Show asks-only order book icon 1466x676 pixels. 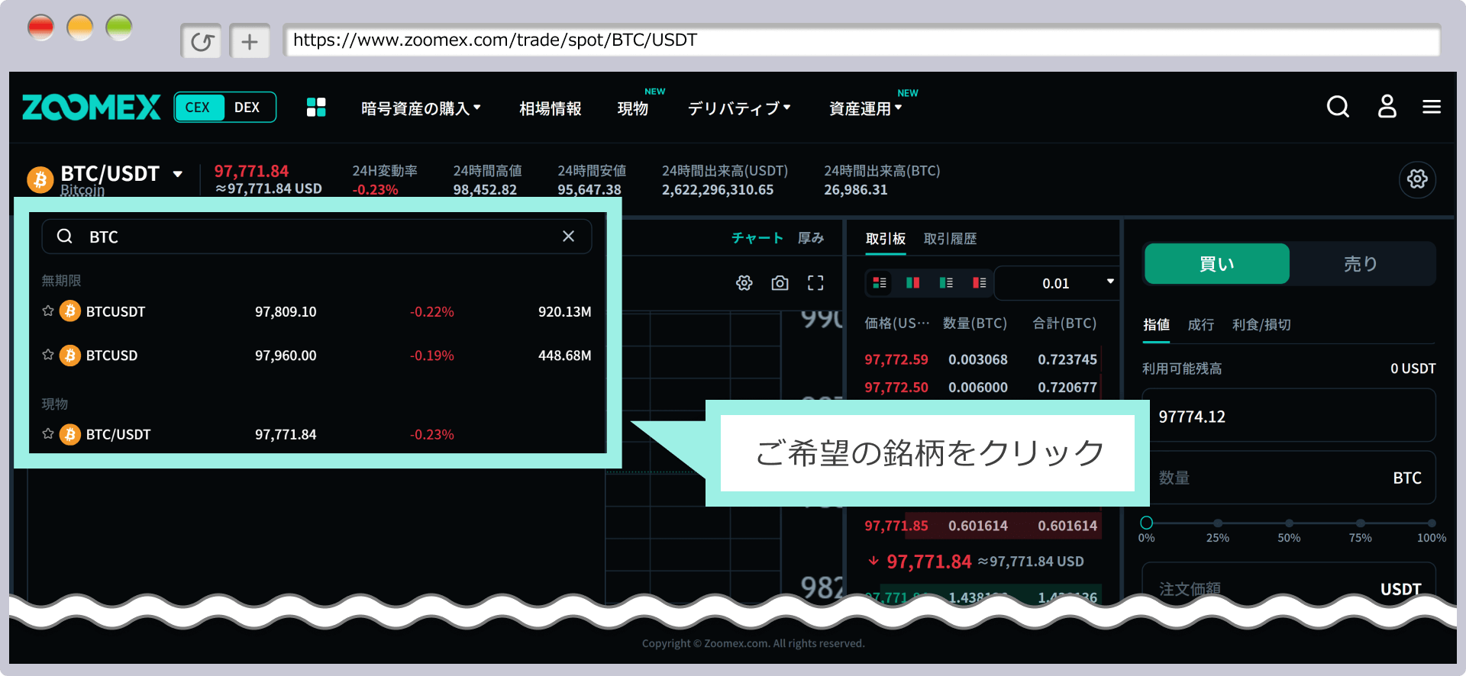click(980, 283)
